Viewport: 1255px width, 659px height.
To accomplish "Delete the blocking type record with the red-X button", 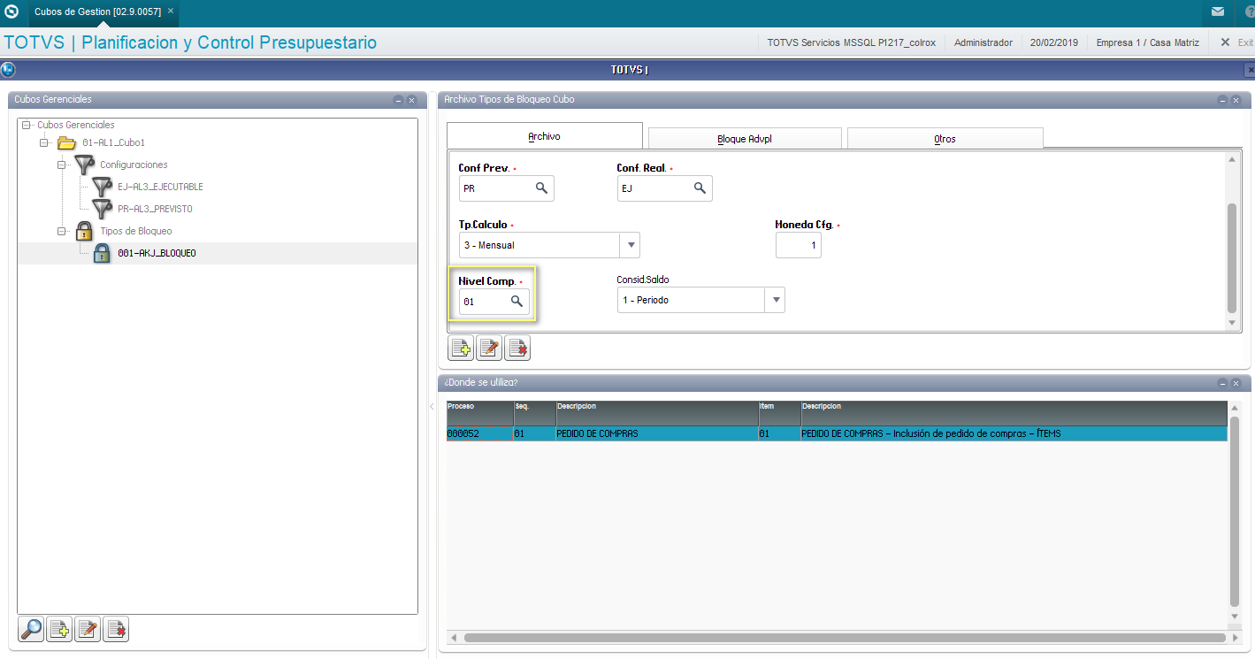I will pyautogui.click(x=517, y=349).
